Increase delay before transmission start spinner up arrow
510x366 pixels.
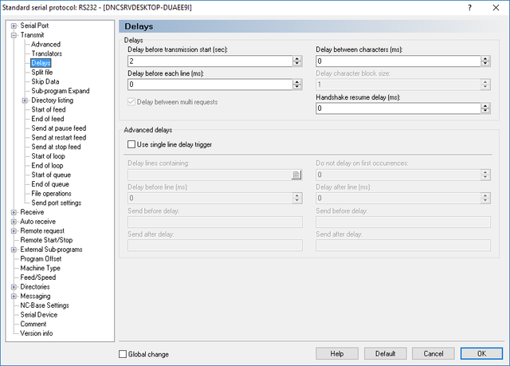tap(297, 58)
